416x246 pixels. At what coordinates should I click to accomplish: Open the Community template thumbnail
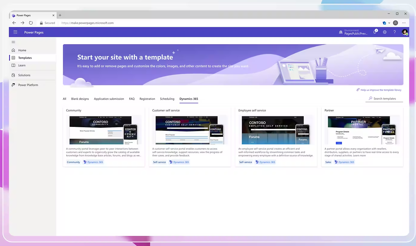(103, 130)
